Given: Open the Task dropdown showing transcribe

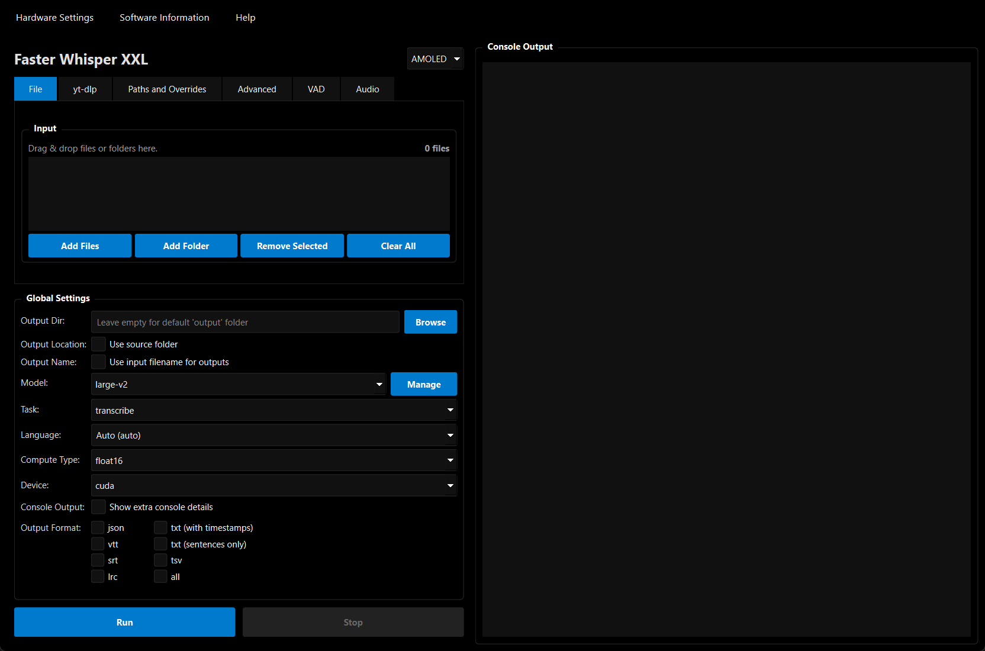Looking at the screenshot, I should click(274, 410).
